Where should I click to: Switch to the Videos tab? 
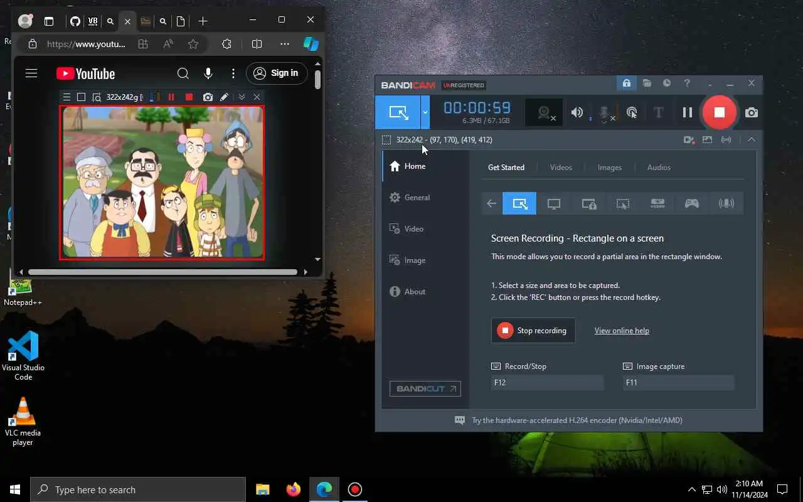click(561, 168)
